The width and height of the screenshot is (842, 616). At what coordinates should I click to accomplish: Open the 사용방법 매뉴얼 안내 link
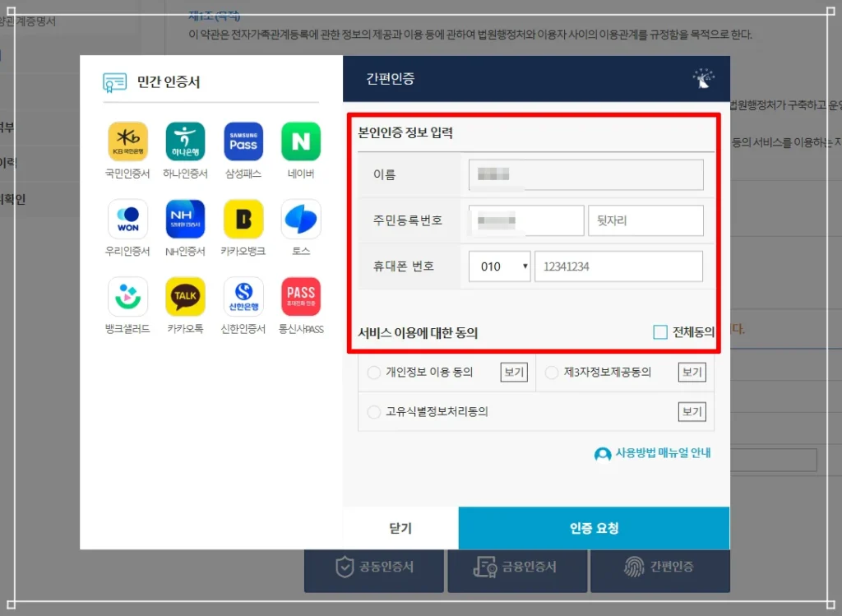coord(653,453)
